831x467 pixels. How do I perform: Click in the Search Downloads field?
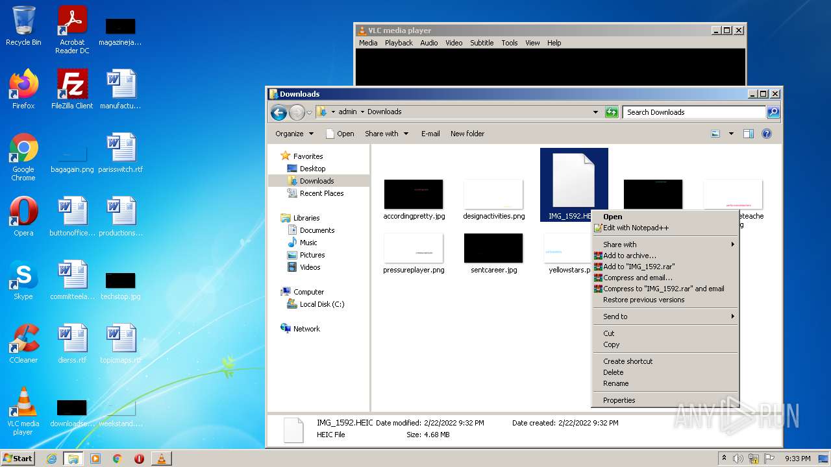tap(693, 112)
